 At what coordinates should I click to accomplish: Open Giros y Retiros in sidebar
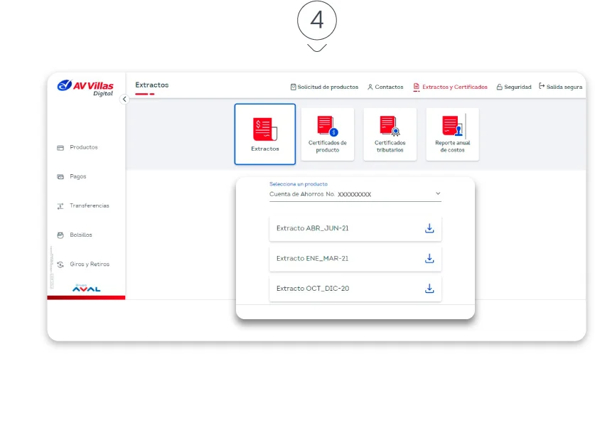89,264
